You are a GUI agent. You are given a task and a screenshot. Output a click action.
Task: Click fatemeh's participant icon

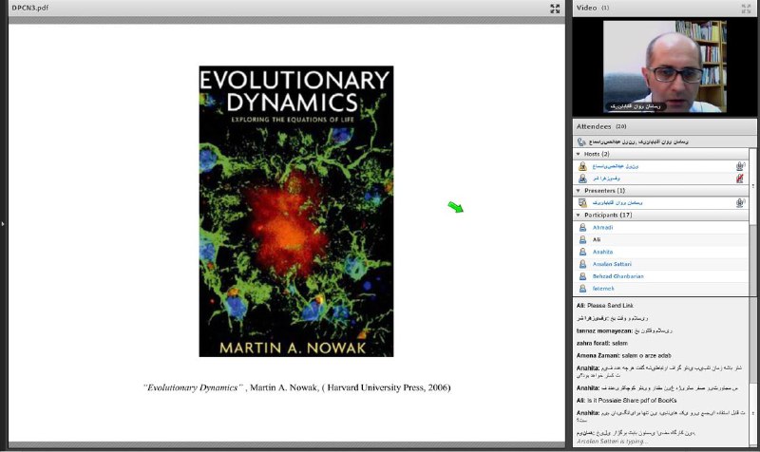[582, 289]
